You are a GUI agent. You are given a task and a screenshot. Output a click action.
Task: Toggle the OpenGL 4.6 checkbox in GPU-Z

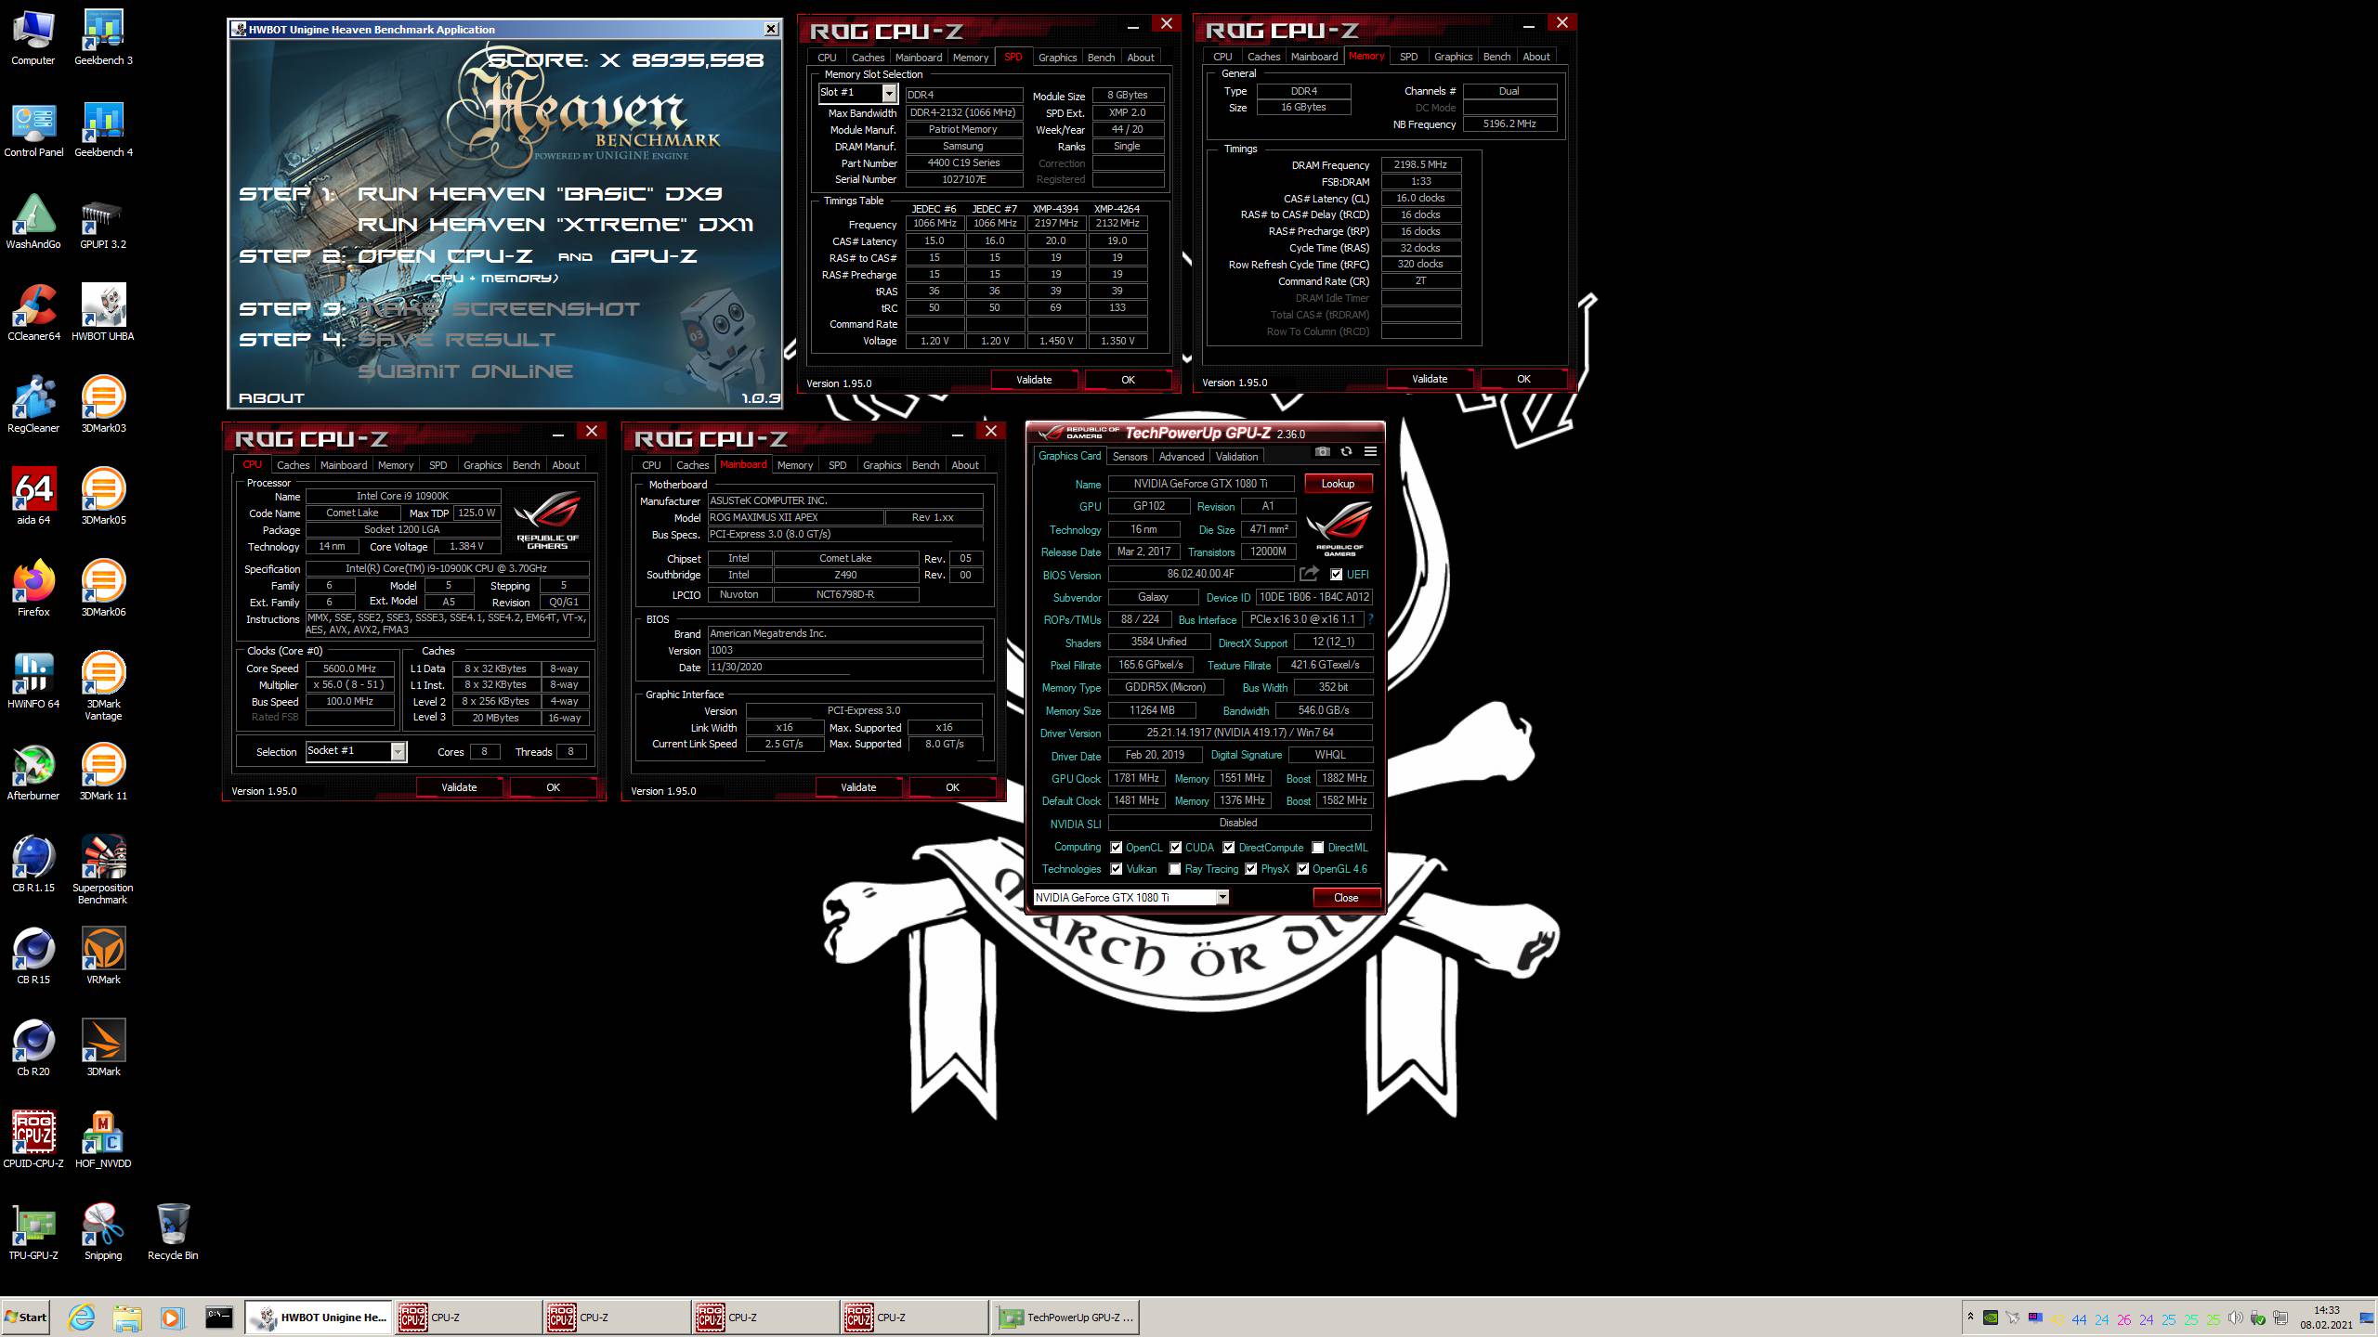(1303, 869)
